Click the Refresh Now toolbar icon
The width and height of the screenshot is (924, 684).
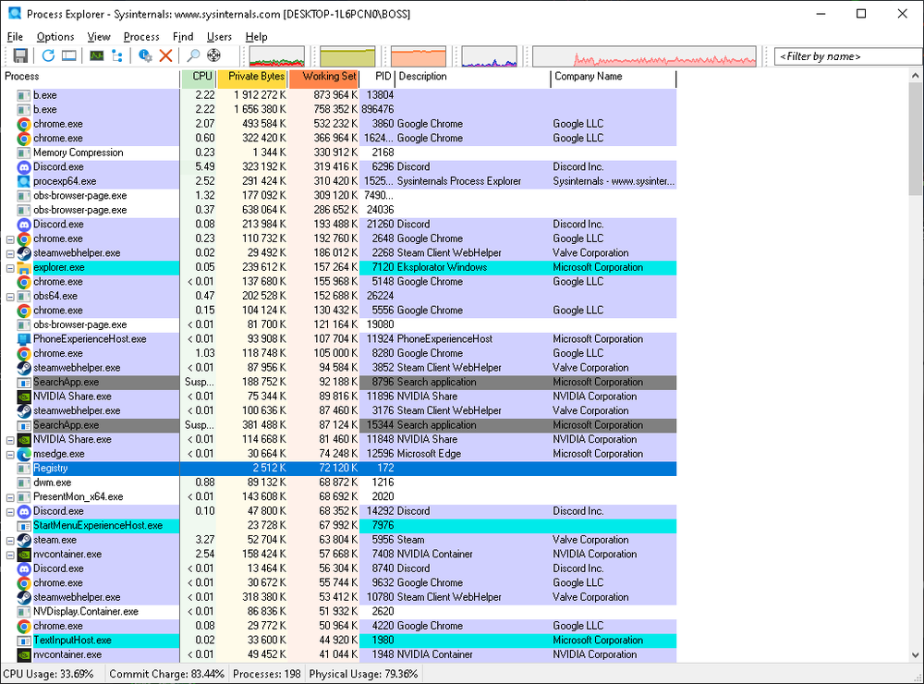[x=48, y=56]
